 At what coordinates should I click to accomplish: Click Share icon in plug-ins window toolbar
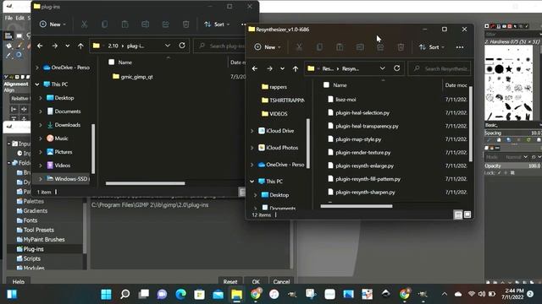[166, 24]
